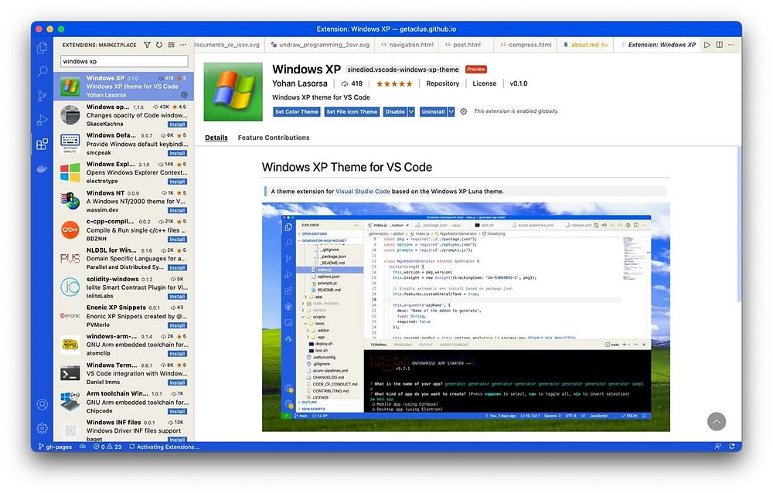Select the Windows INF files extension item
Screen dimensions: 773x493
coord(123,430)
